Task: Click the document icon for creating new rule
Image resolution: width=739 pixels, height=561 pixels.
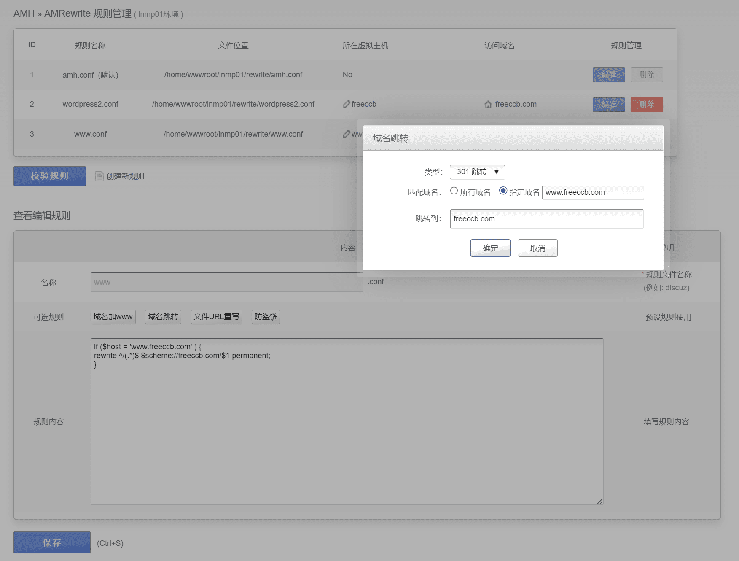Action: click(99, 176)
